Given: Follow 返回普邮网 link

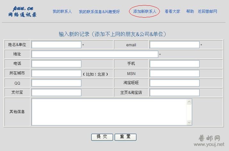Looking at the screenshot, I should pos(207,11).
